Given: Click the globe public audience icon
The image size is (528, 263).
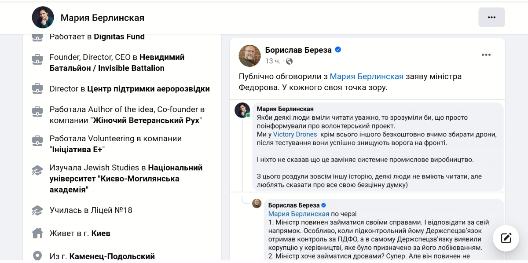Looking at the screenshot, I should pos(289,61).
